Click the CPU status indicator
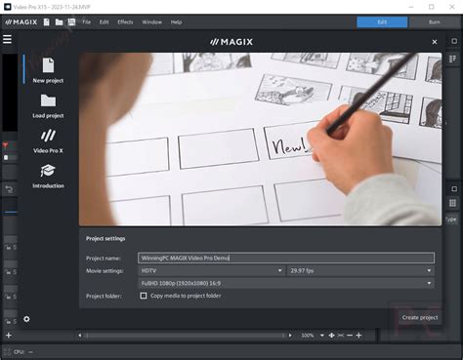 tap(22, 352)
